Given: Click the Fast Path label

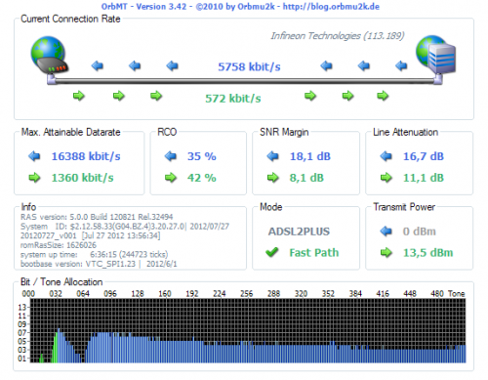Looking at the screenshot, I should (x=314, y=253).
